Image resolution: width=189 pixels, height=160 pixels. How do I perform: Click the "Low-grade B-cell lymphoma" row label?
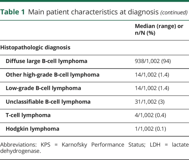point(43,88)
